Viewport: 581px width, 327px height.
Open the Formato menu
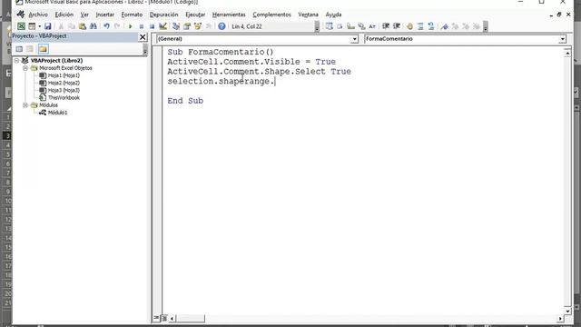132,15
